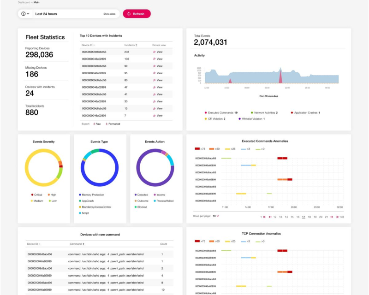Open the Show dates link
Screen dimensions: 369x295
pos(110,13)
